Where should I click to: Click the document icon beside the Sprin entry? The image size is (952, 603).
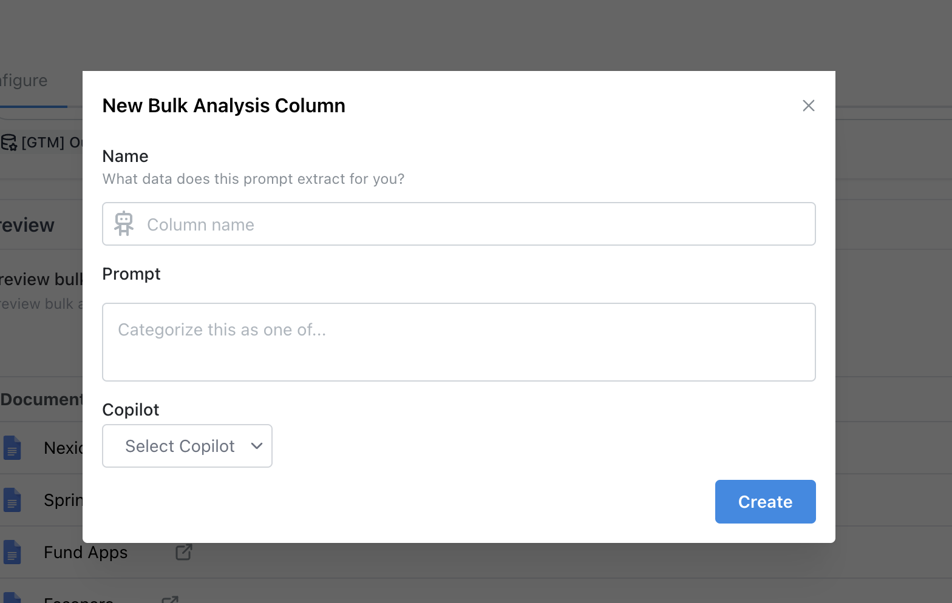click(x=13, y=500)
